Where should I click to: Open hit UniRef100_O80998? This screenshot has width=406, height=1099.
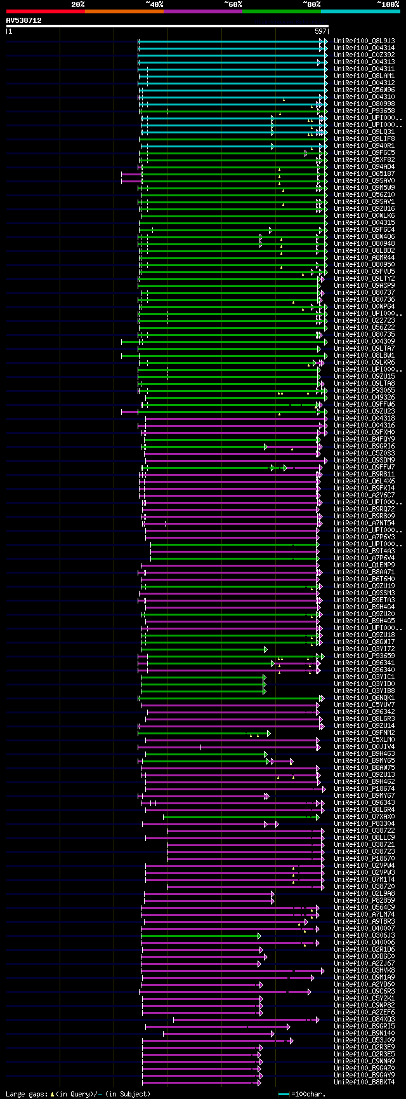tap(364, 104)
